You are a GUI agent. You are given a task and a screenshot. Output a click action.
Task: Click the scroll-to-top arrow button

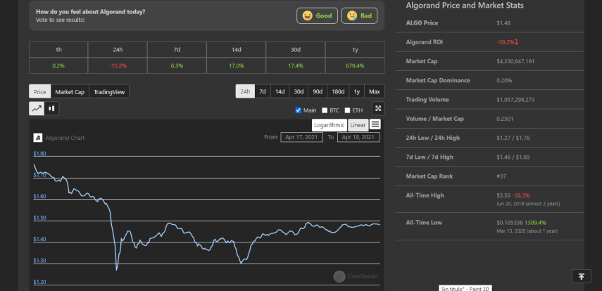(x=582, y=276)
